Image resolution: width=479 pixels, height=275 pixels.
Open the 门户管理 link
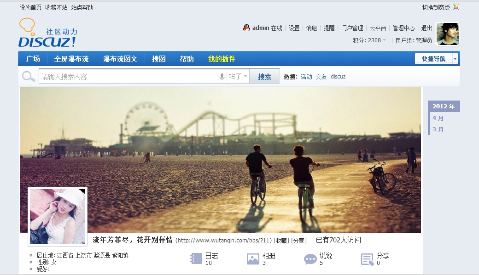[x=352, y=28]
